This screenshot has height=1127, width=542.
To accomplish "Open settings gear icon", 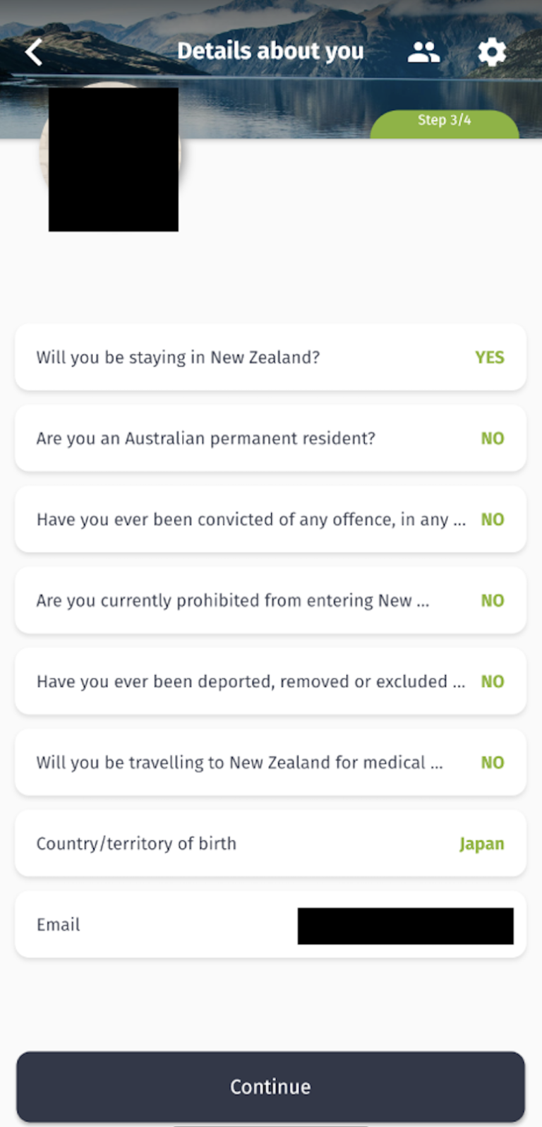I will (x=492, y=52).
